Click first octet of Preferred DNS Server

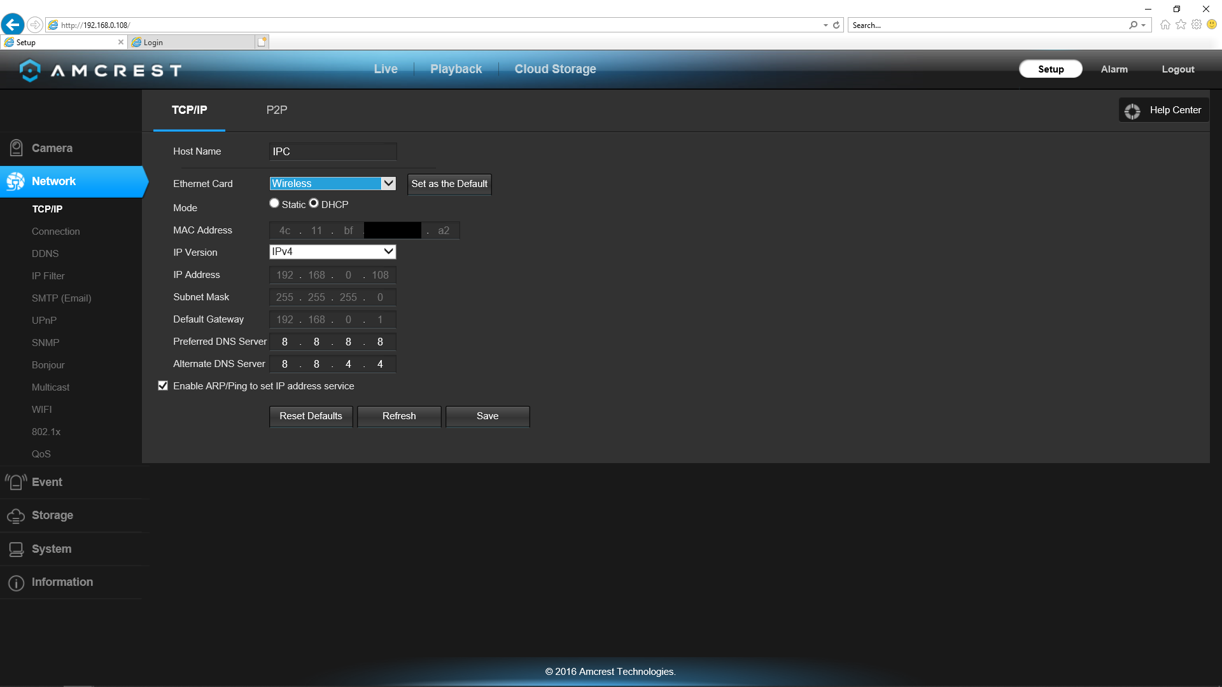coord(284,342)
